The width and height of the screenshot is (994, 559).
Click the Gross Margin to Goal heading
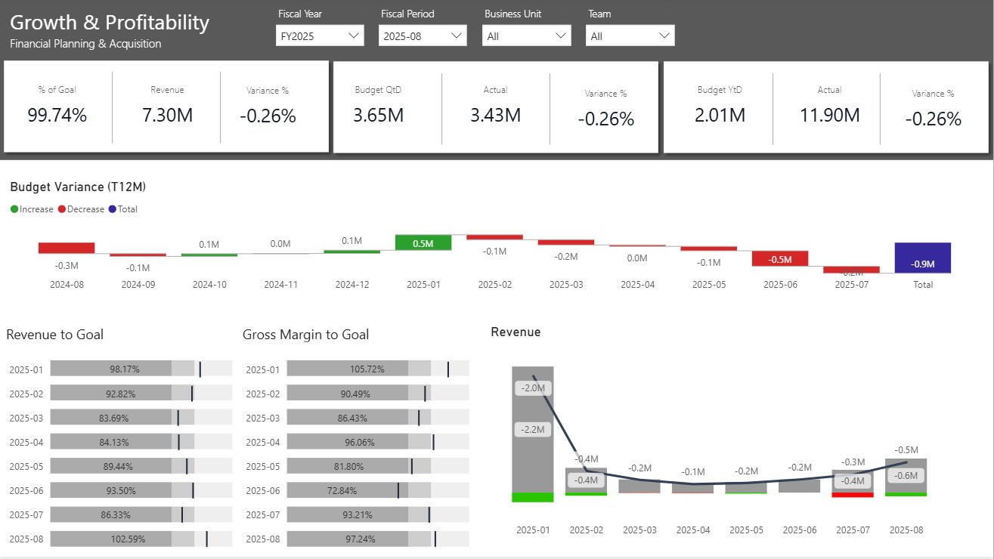pos(306,334)
